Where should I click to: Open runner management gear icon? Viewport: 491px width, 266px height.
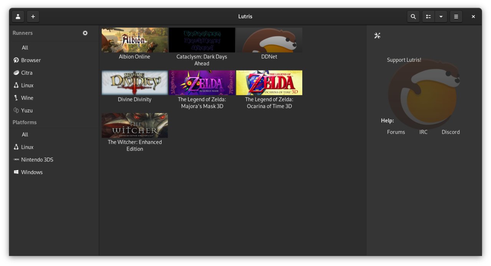point(85,33)
